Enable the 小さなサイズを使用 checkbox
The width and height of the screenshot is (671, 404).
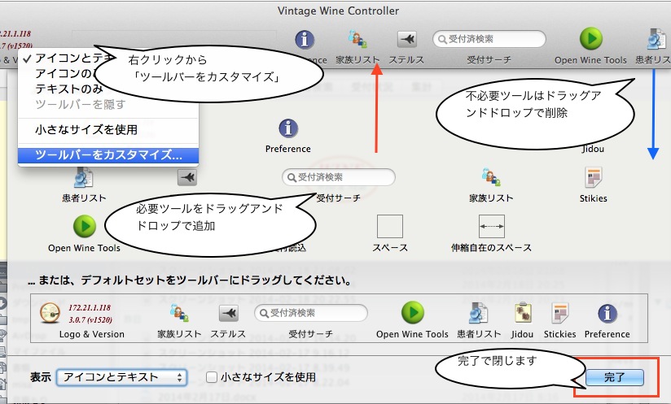(x=212, y=377)
